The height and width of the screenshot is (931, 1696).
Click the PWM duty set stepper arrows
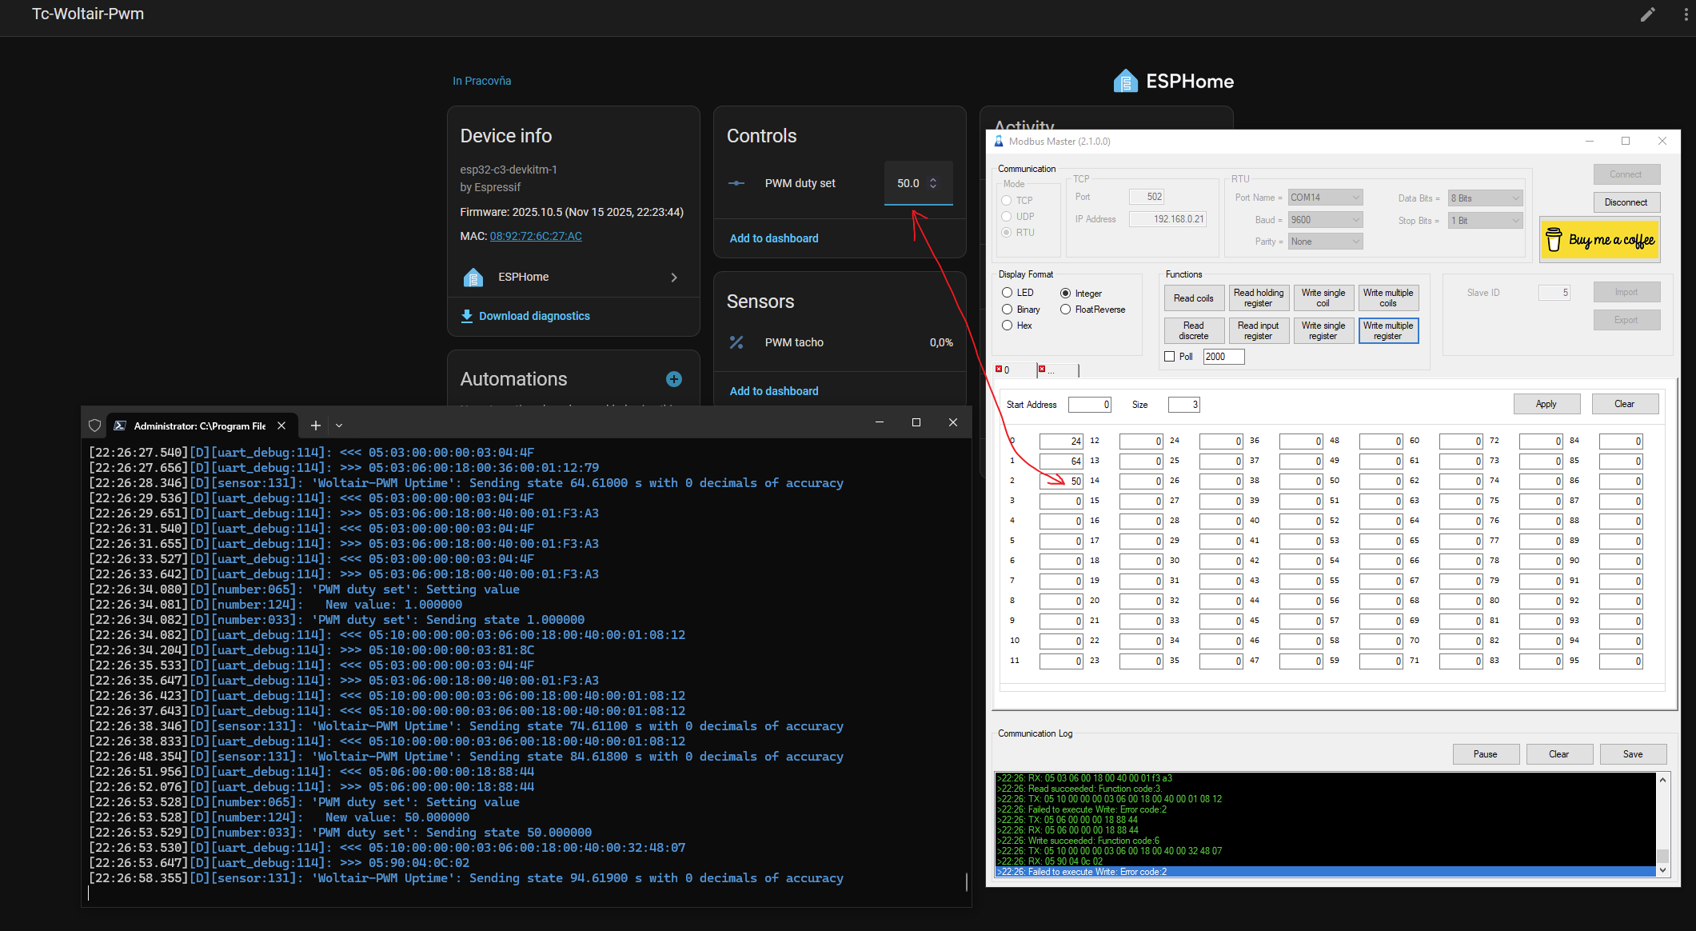933,183
